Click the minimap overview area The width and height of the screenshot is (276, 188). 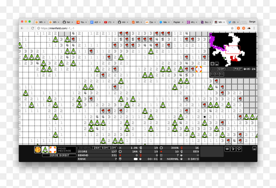click(233, 50)
